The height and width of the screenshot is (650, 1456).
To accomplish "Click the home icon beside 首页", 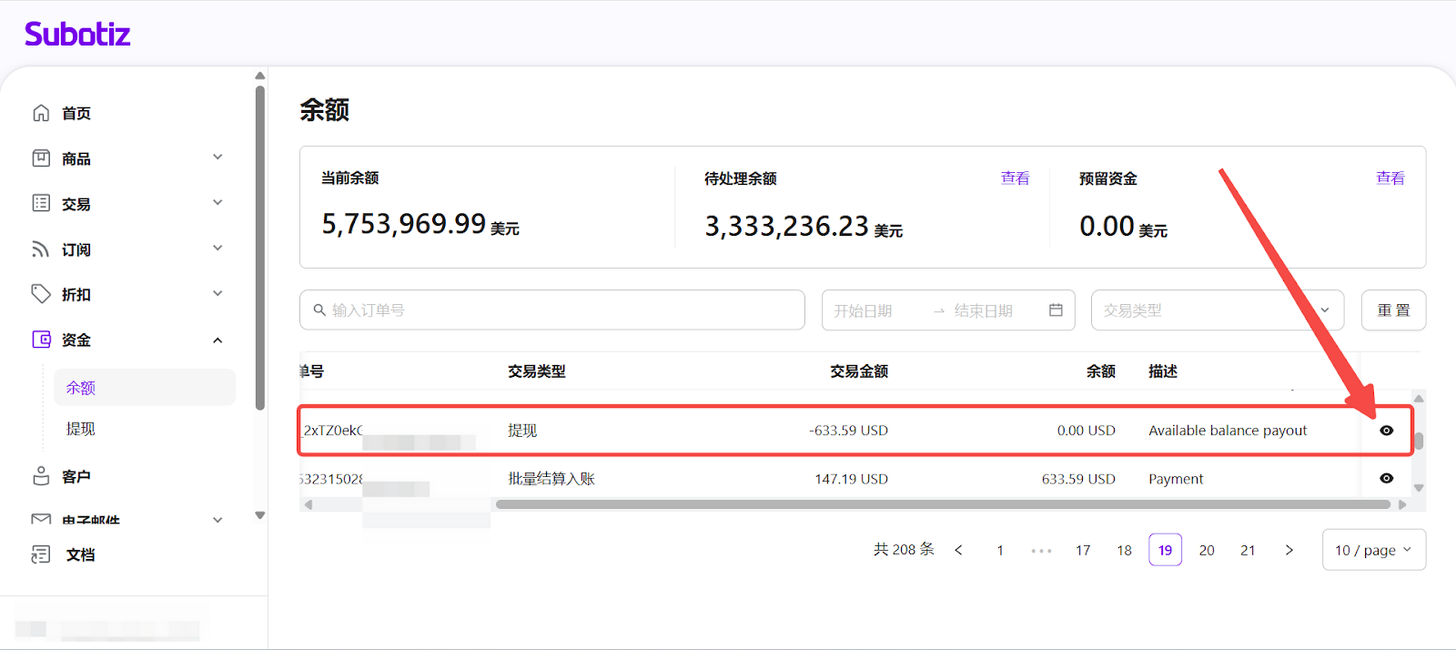I will [41, 113].
